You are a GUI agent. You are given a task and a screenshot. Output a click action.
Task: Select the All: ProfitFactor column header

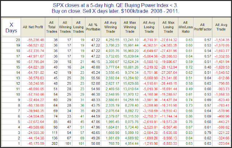203,27
